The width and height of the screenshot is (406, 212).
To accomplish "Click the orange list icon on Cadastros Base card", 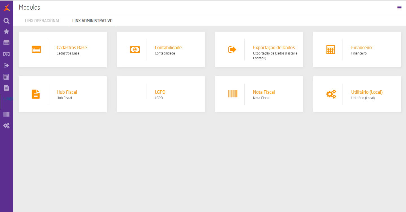I will (x=36, y=49).
